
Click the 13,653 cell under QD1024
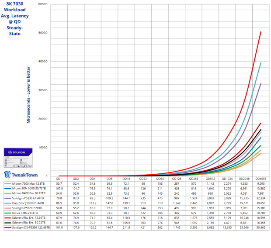227,227
